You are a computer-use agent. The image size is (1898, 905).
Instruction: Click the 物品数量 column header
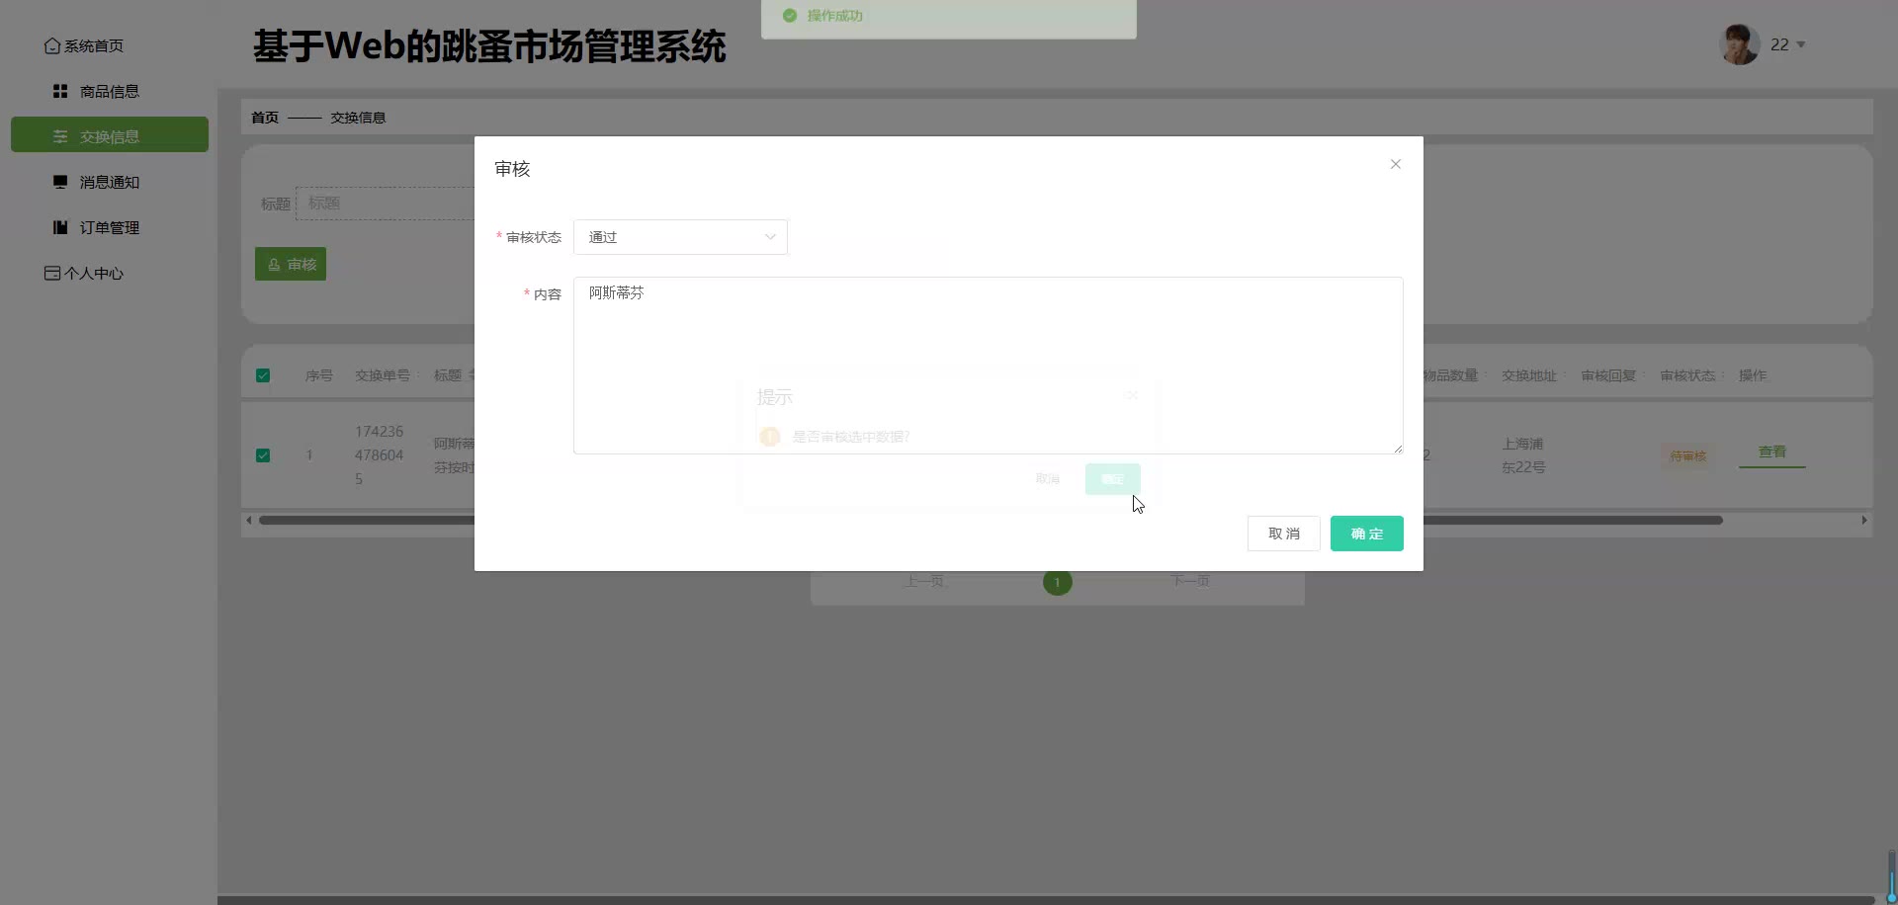(x=1451, y=375)
